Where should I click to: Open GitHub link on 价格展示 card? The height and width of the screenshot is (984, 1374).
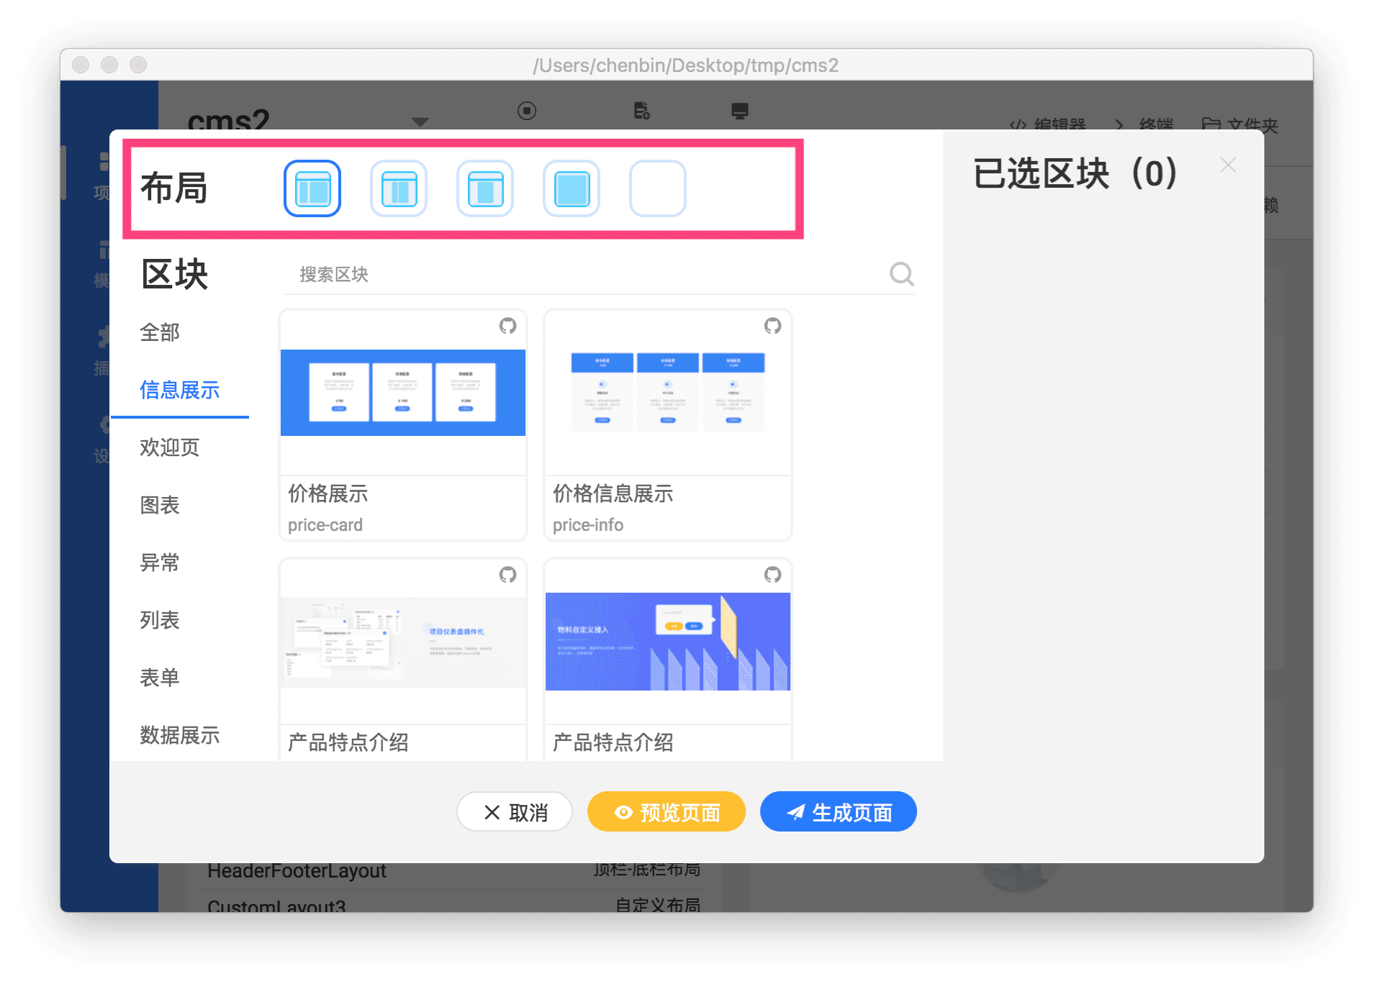(x=508, y=326)
